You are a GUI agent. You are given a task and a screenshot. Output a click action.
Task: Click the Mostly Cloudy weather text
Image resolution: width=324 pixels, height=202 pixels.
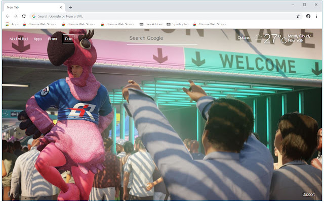(299, 36)
